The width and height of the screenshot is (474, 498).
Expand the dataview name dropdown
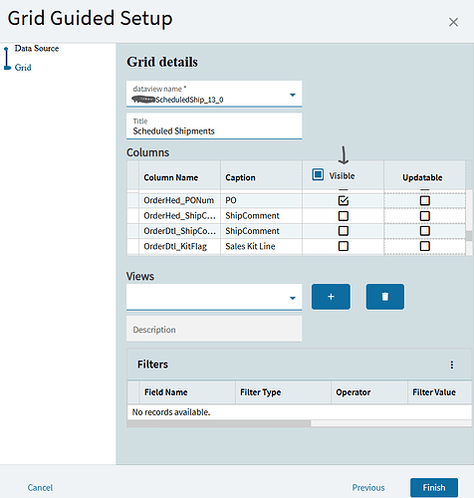coord(293,95)
